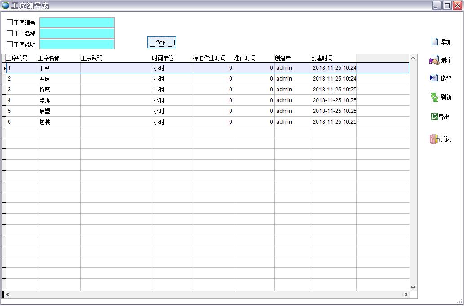Click the 添加 (Add) icon
This screenshot has width=464, height=306.
tap(434, 42)
